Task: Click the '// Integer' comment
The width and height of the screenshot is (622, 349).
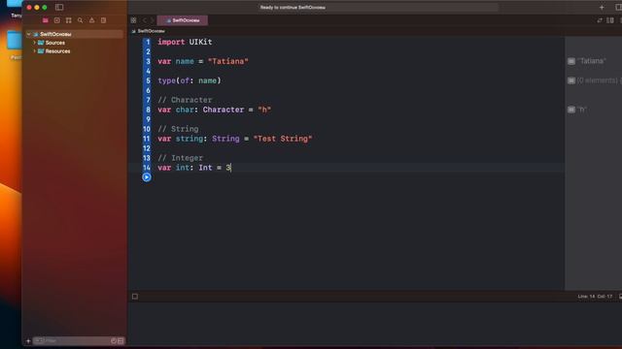Action: pos(180,158)
